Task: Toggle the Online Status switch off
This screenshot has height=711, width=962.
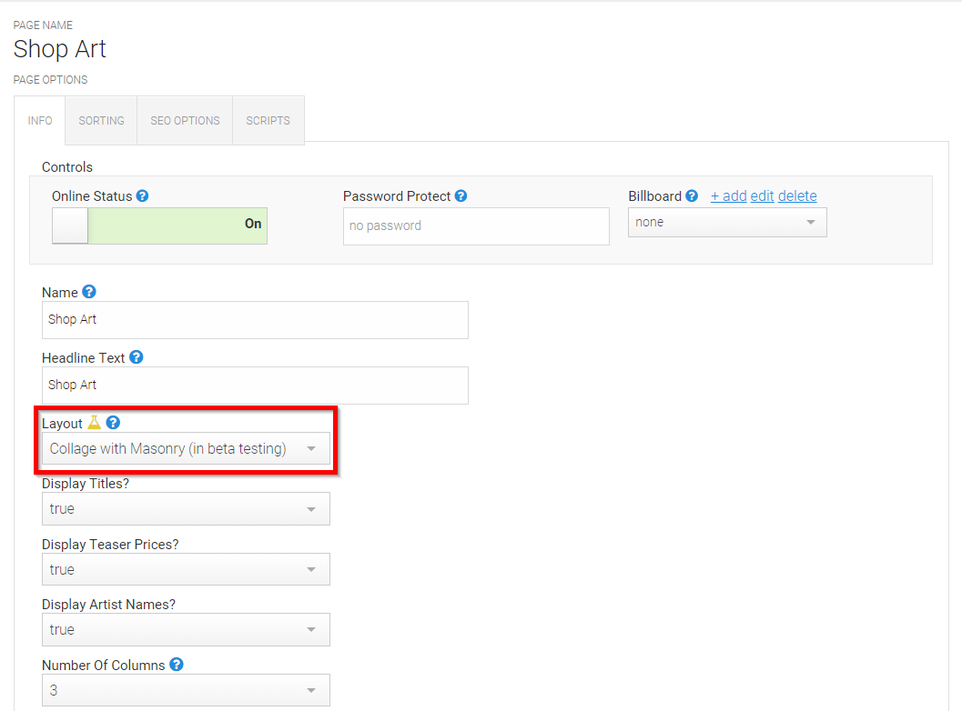Action: coord(159,225)
